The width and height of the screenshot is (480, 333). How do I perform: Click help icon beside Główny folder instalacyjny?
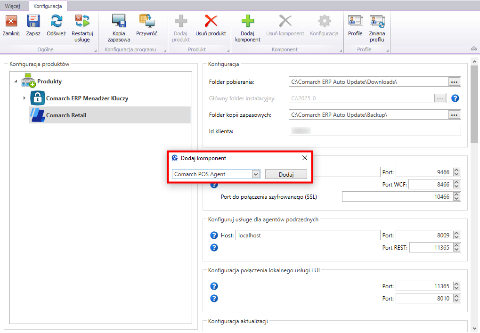(x=455, y=98)
